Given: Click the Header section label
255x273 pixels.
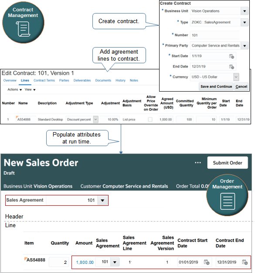Looking at the screenshot, I should coord(14,216).
